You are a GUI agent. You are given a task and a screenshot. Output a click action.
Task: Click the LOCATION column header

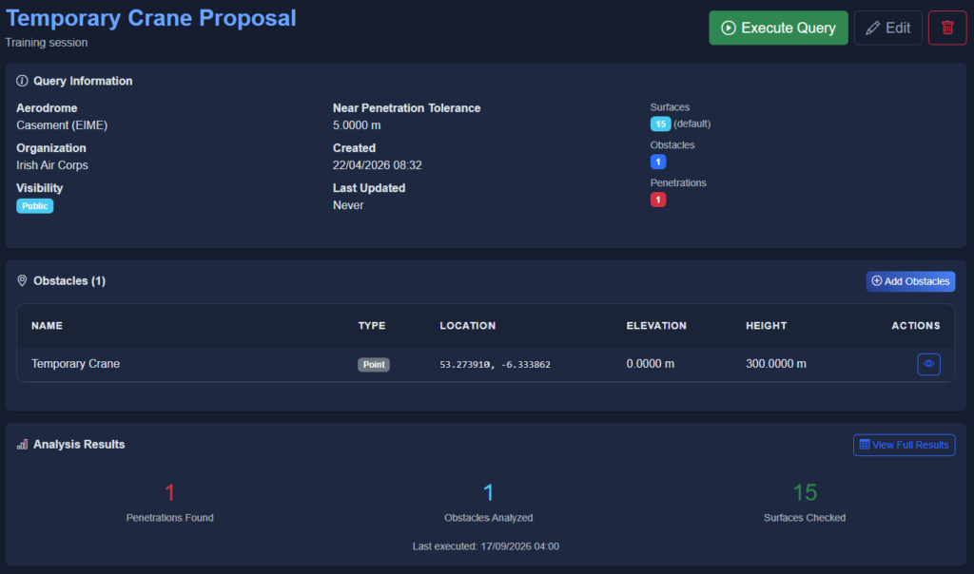tap(468, 326)
